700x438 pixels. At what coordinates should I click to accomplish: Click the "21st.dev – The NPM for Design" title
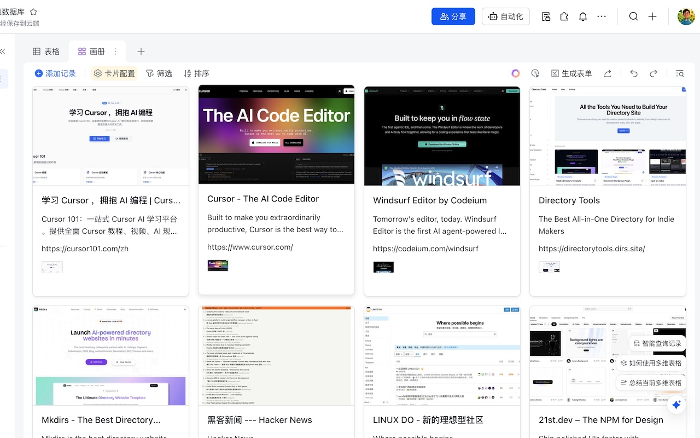601,420
